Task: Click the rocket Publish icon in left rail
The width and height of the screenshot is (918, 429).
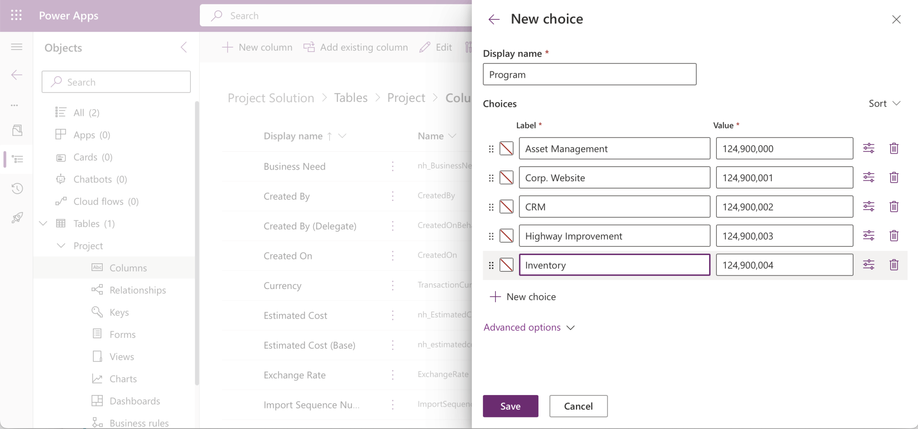Action: [x=17, y=218]
